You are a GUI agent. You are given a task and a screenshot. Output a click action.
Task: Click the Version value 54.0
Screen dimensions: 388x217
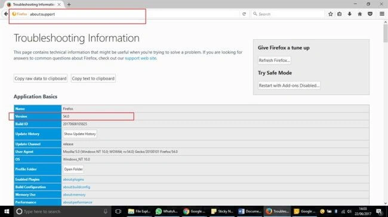coord(66,116)
